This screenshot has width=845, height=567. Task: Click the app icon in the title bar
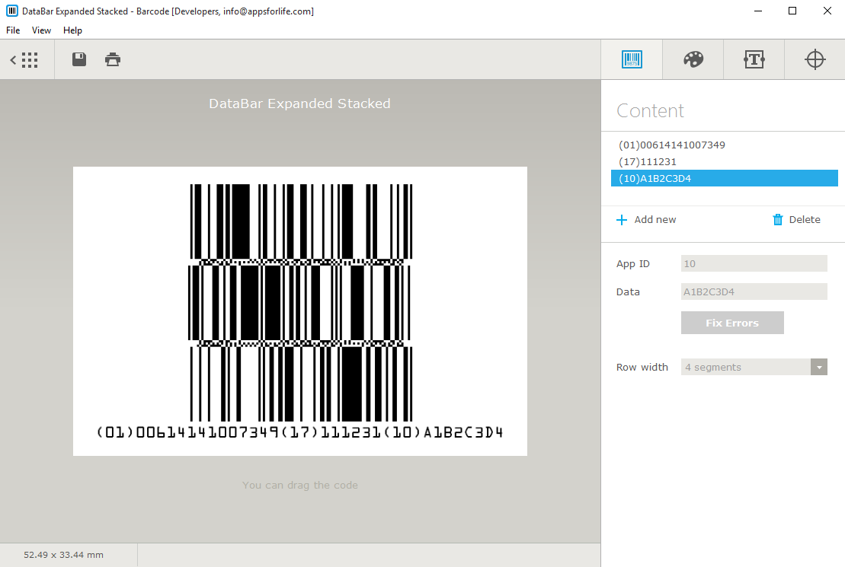(12, 11)
